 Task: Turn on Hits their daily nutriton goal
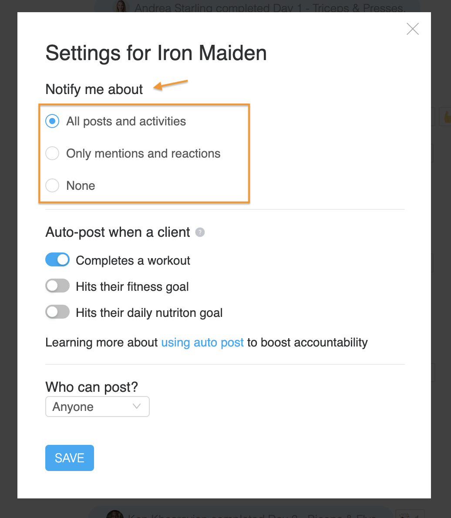coord(57,312)
